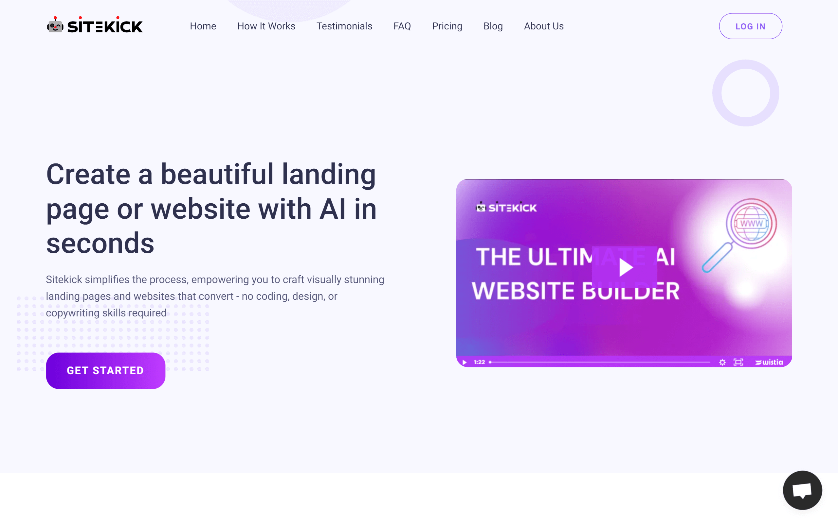Click the play button on the video
Viewport: 838px width, 523px height.
(x=625, y=267)
